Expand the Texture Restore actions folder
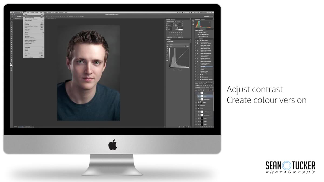 click(x=199, y=78)
